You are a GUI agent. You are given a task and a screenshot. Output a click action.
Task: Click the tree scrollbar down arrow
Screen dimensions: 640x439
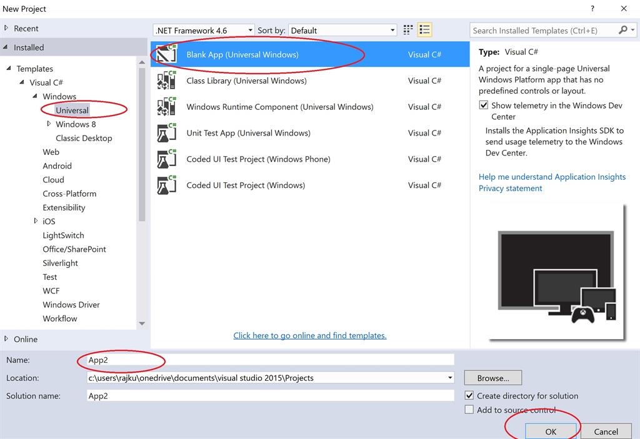(x=142, y=323)
